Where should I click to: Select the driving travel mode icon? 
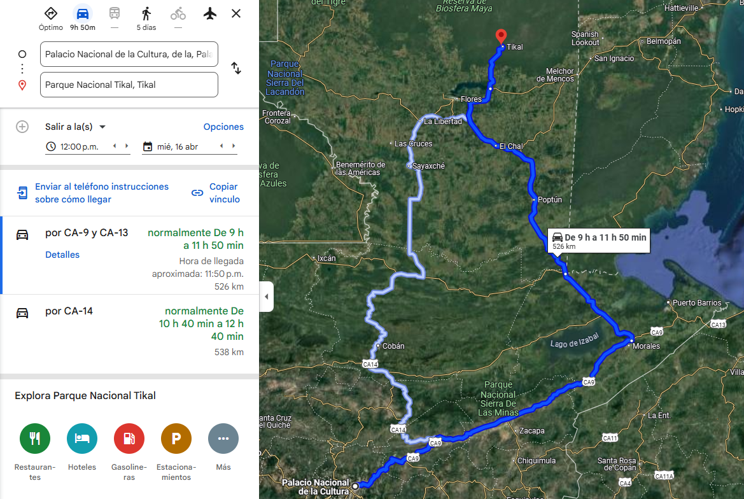[x=83, y=14]
